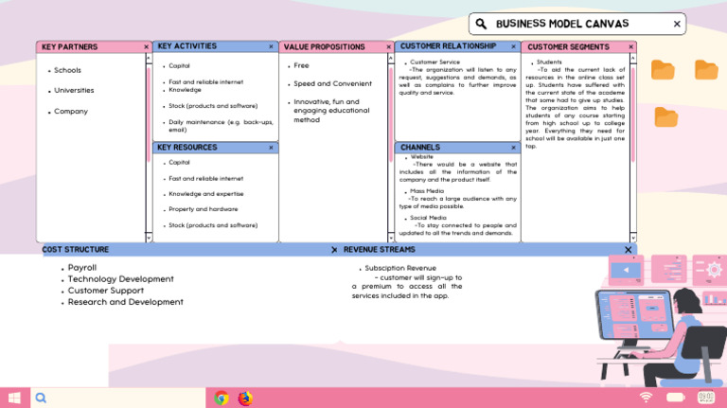The height and width of the screenshot is (408, 727).
Task: Click 'Free' in Value Propositions
Action: coord(301,65)
